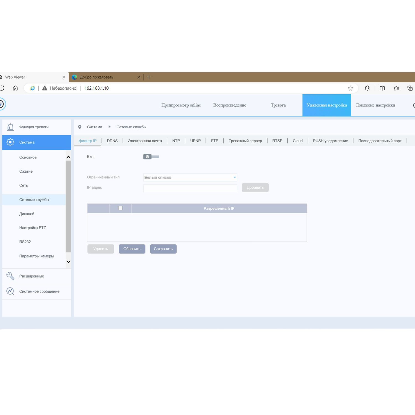This screenshot has height=415, width=415.
Task: Switch to the DDNS tab
Action: click(x=112, y=141)
